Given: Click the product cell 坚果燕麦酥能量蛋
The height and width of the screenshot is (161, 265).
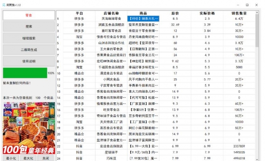Looking at the screenshot, I should [x=143, y=25].
